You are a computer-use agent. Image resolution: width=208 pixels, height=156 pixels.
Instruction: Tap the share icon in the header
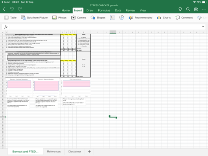click(x=196, y=9)
